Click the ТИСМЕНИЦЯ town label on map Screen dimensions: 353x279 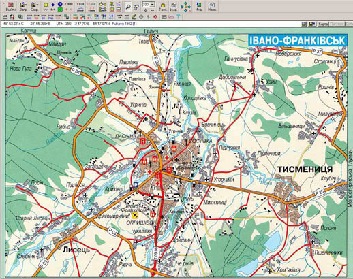305,169
